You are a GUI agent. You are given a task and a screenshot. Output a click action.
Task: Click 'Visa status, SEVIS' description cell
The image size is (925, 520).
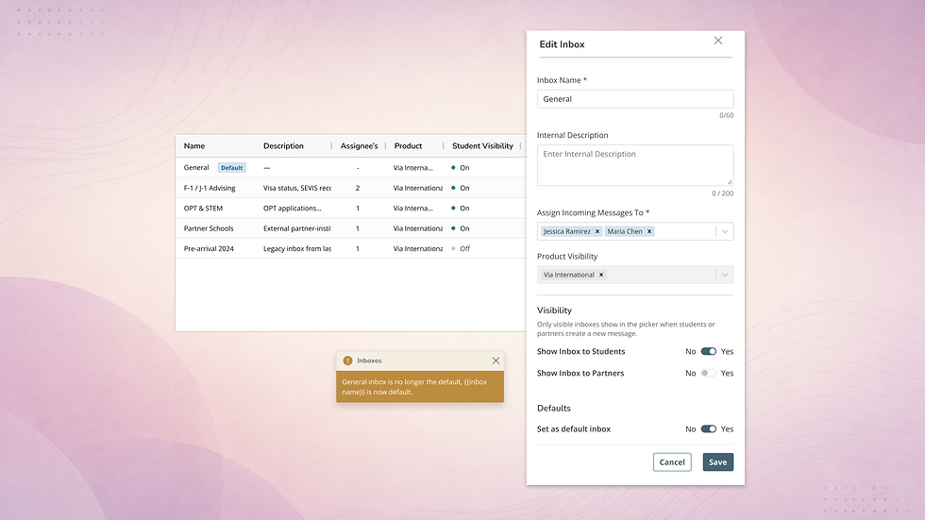click(x=296, y=188)
